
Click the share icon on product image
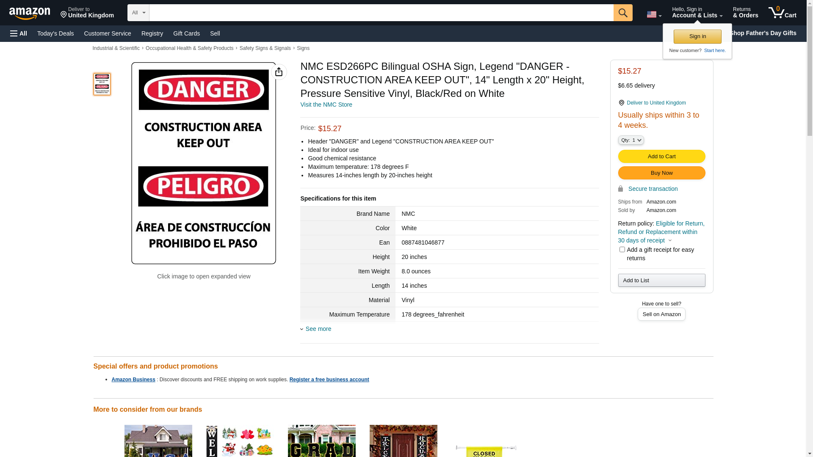click(x=279, y=72)
